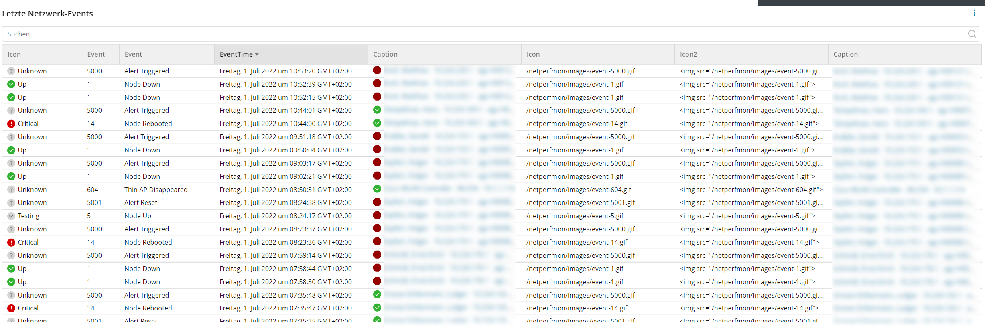985x326 pixels.
Task: Select 'Alert Triggered' in 07:59:14 row
Action: 146,255
